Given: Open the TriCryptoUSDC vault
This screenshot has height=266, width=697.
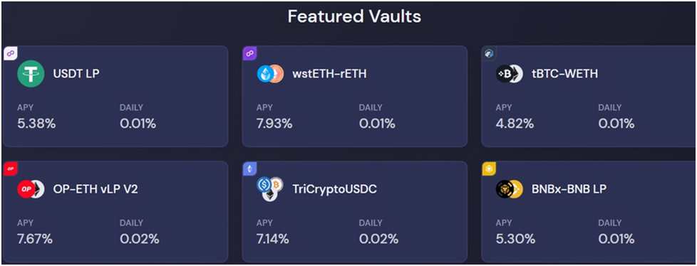Looking at the screenshot, I should tap(355, 211).
